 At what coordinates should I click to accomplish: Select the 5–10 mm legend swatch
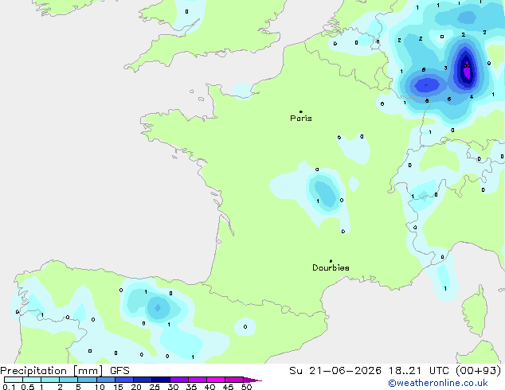[x=87, y=380]
